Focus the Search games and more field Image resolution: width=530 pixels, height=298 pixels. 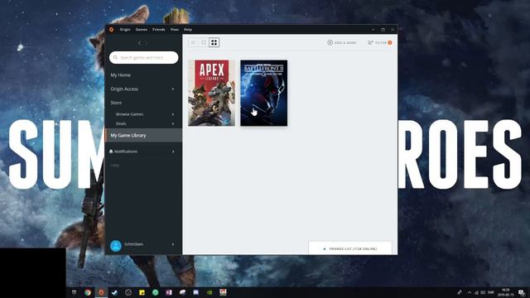(x=143, y=57)
